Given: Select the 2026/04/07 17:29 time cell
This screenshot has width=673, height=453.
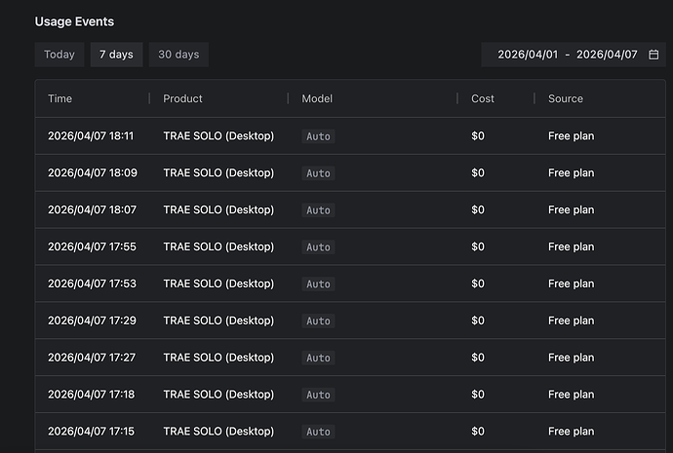Looking at the screenshot, I should [93, 321].
